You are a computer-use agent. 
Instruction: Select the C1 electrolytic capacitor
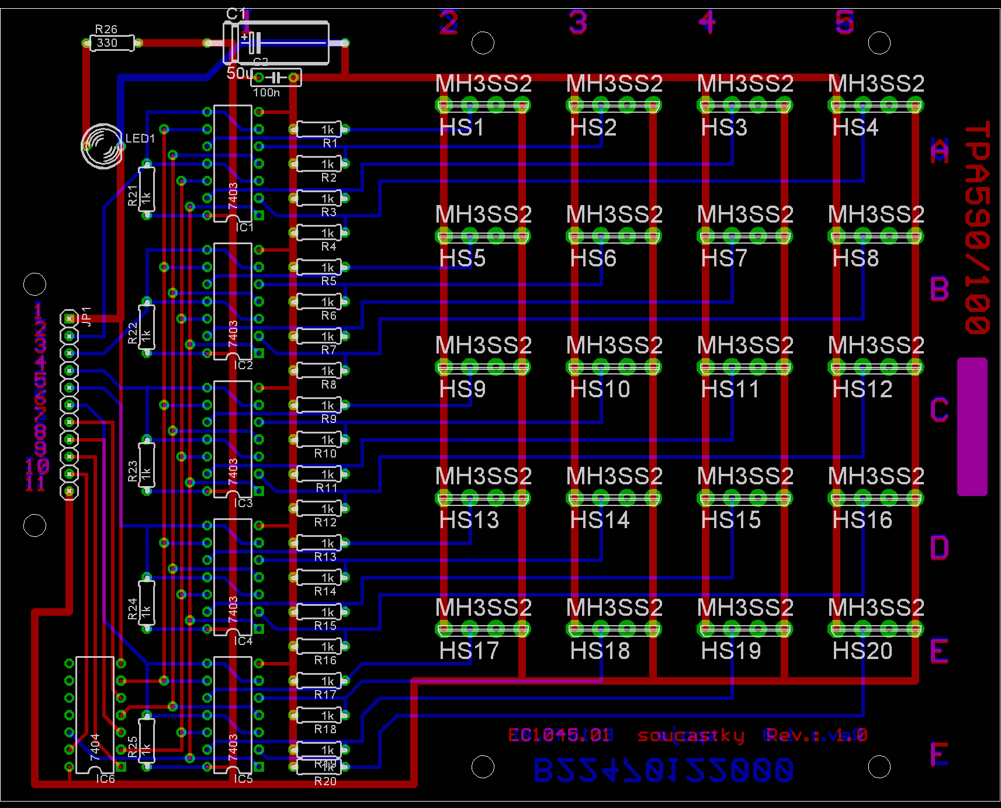(276, 43)
